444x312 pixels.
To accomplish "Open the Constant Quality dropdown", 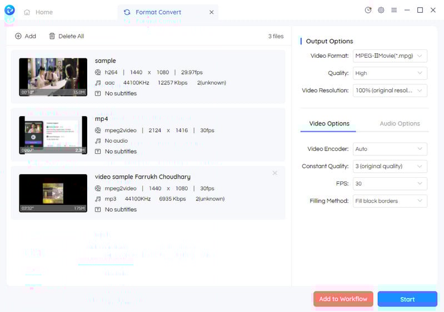I will (390, 167).
